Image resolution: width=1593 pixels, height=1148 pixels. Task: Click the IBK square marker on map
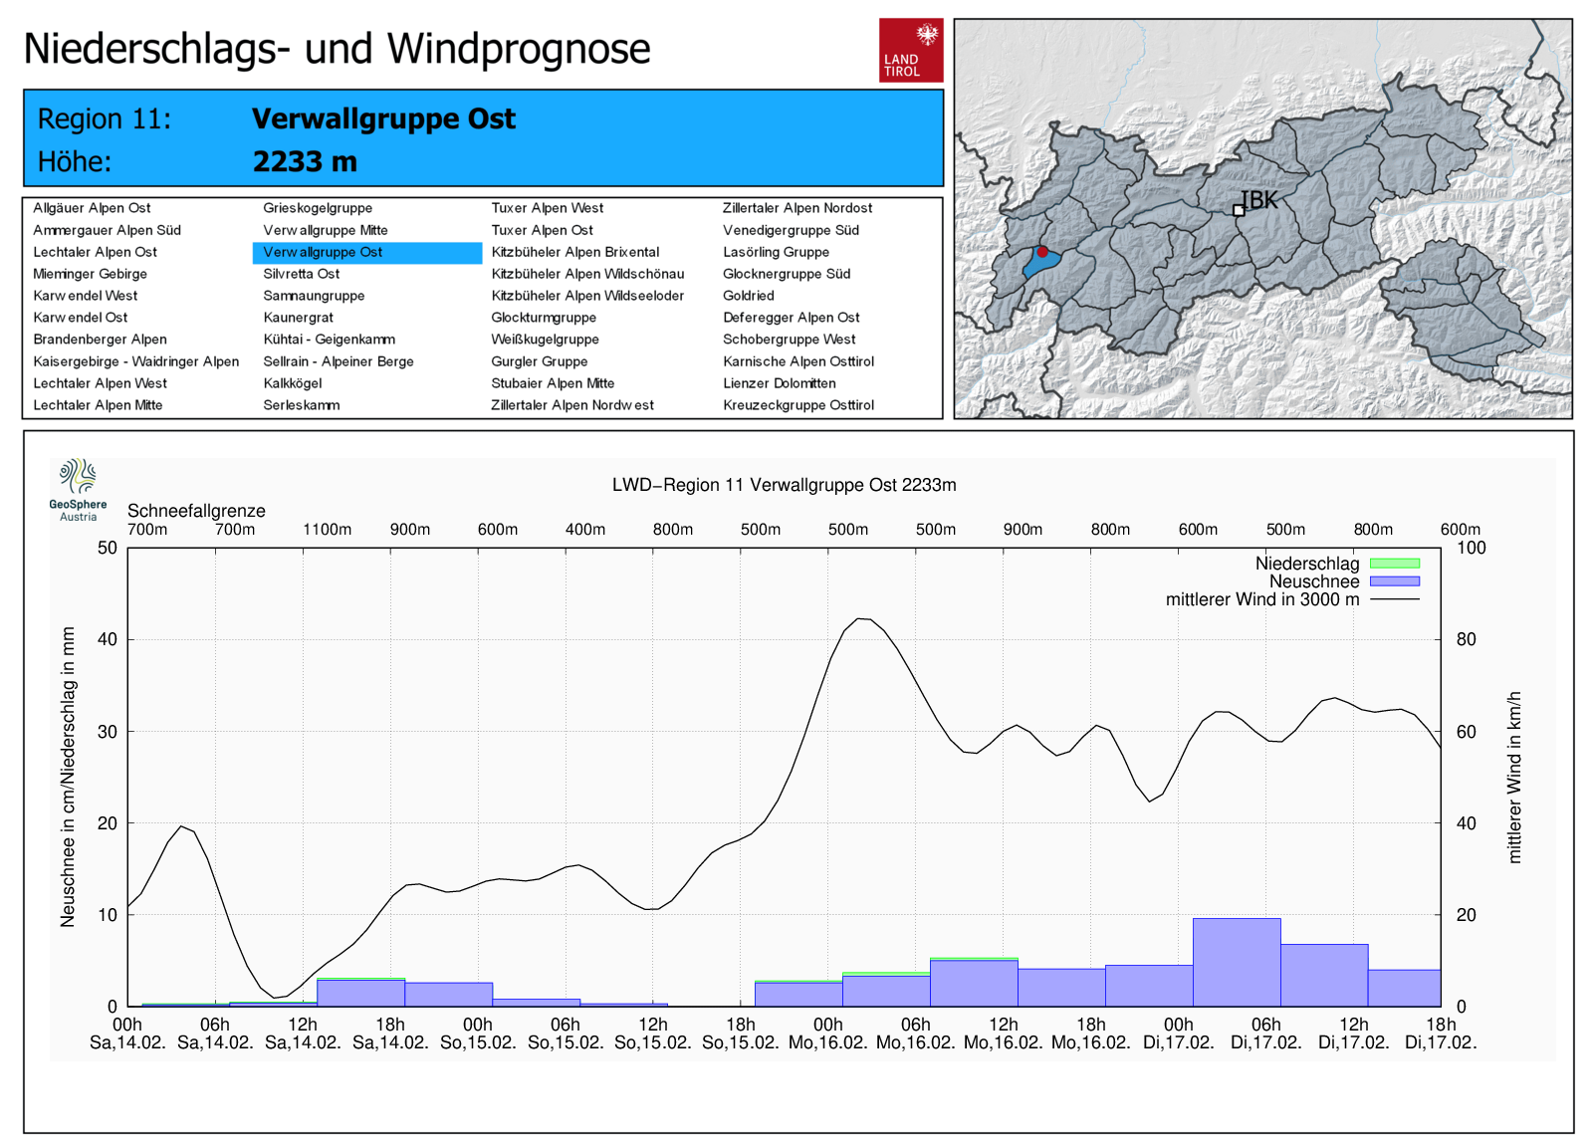(1239, 210)
